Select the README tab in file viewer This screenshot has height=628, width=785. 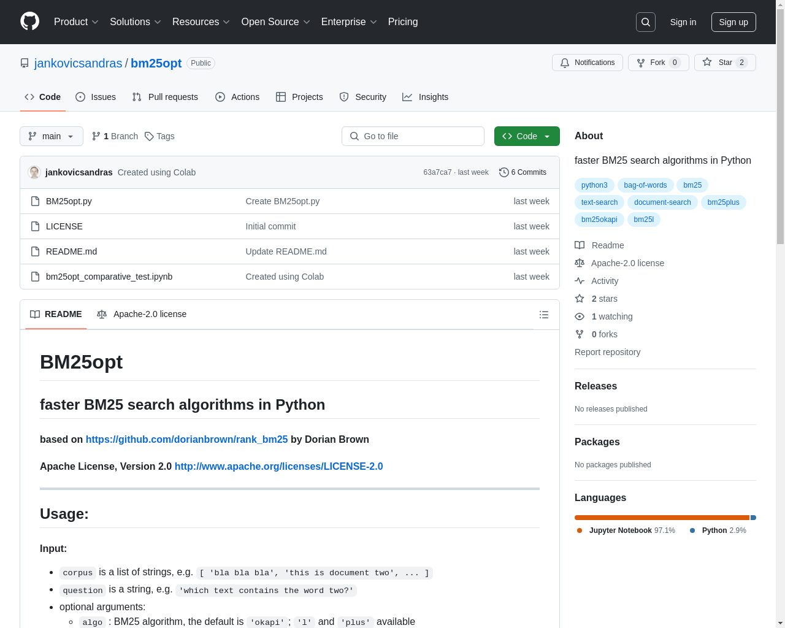[56, 314]
